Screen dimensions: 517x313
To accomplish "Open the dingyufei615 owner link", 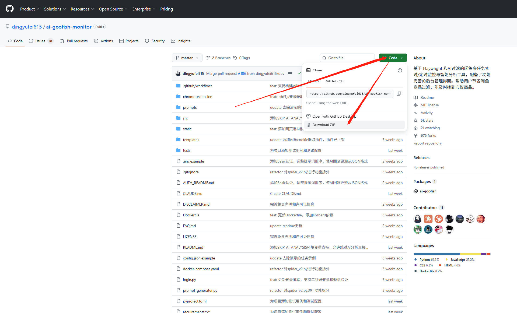I will [x=27, y=27].
